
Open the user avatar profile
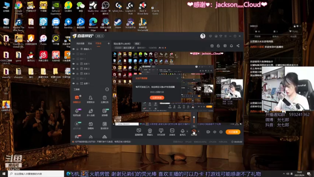coord(203,36)
